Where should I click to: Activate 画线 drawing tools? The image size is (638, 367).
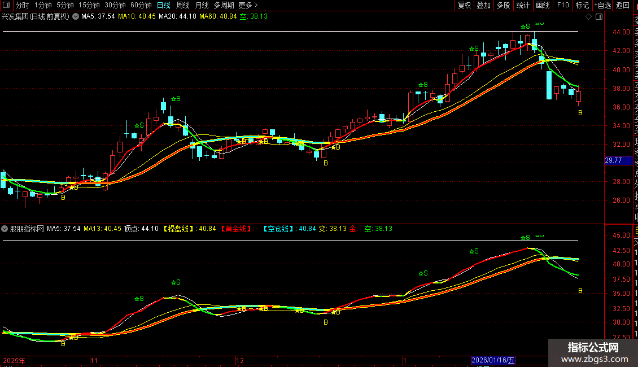pyautogui.click(x=543, y=5)
